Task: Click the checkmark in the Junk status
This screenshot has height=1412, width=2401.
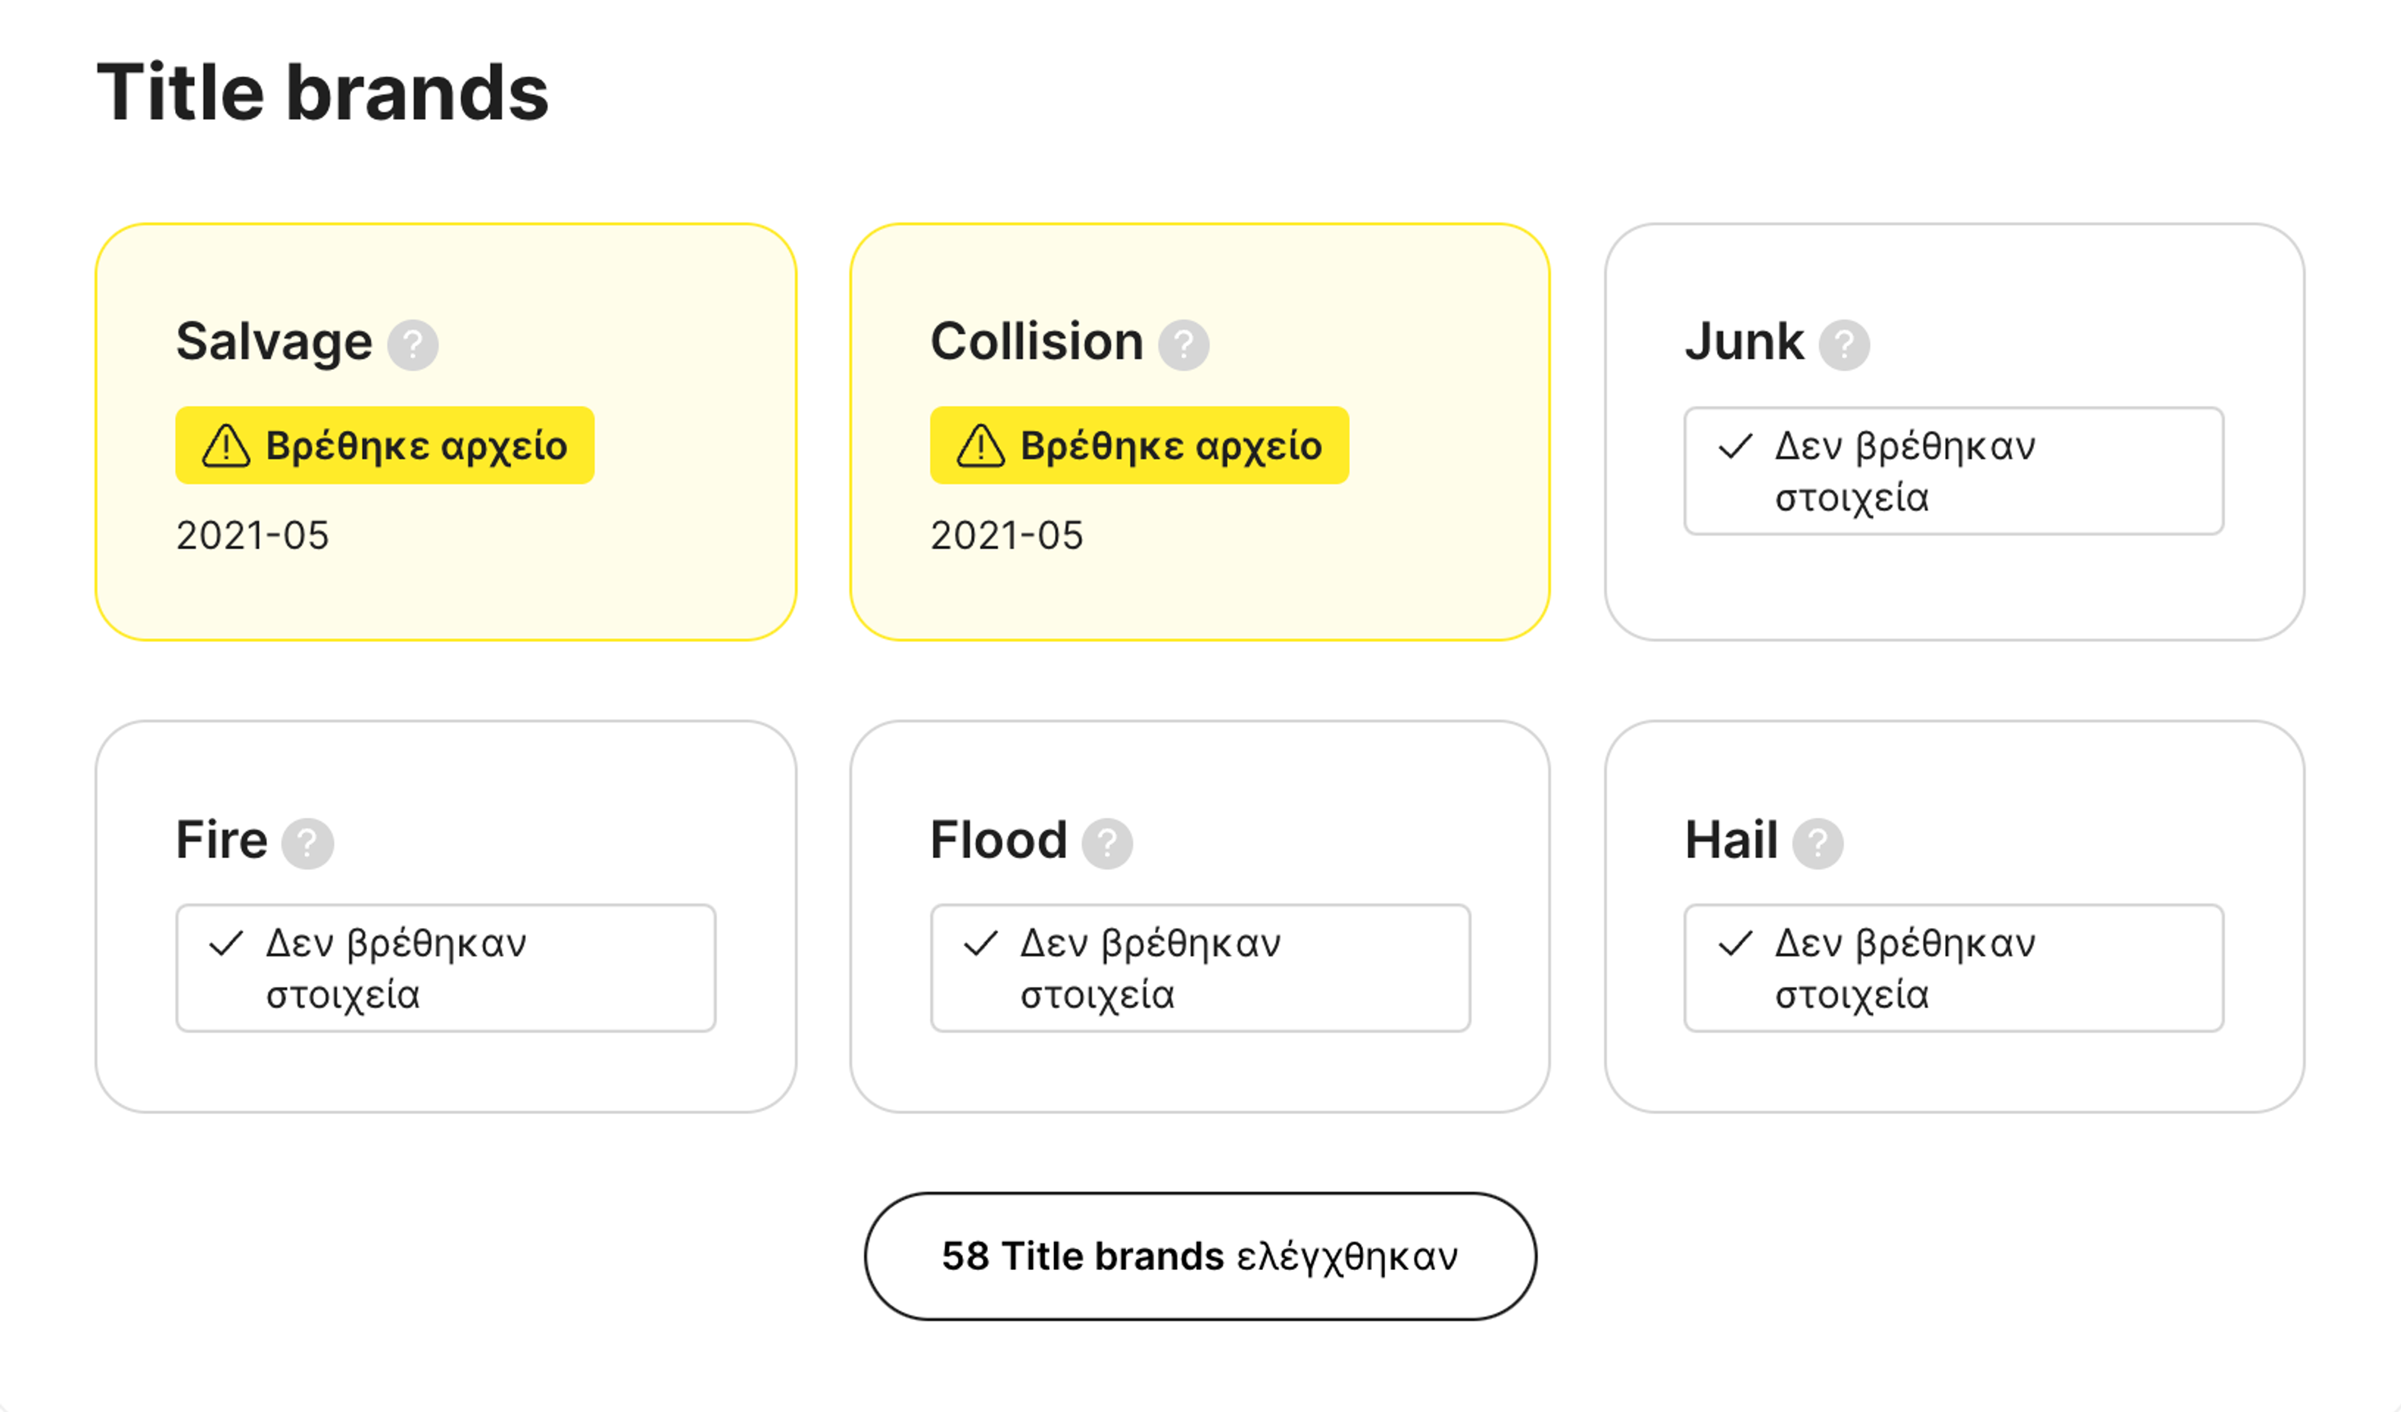Action: (x=1735, y=446)
